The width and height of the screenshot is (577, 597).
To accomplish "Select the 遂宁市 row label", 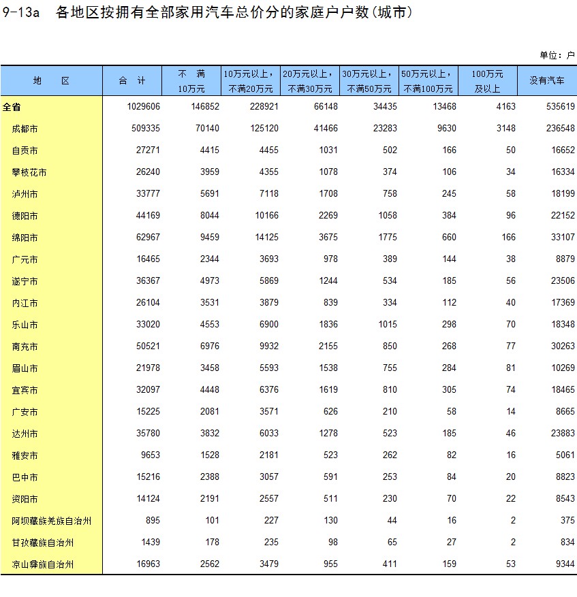I will click(x=25, y=281).
